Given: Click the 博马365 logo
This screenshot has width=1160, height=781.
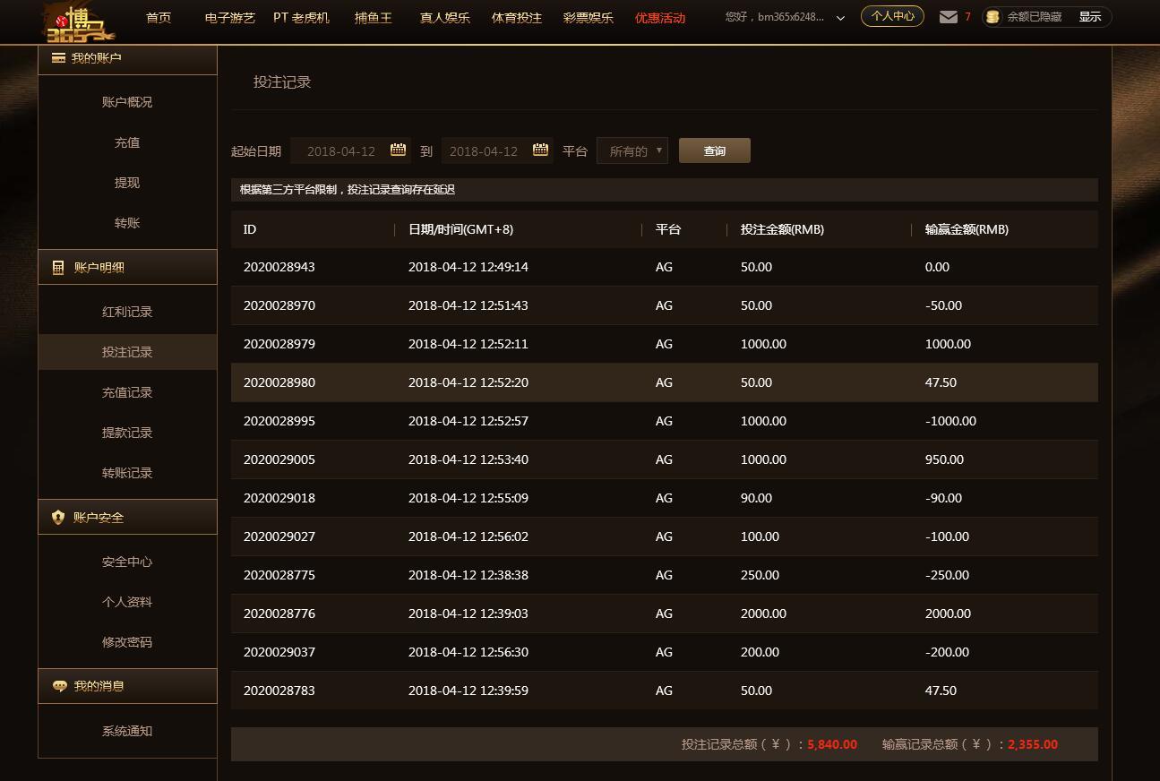Looking at the screenshot, I should [79, 23].
